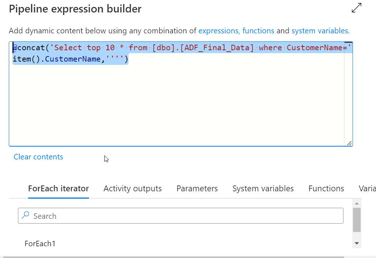Image resolution: width=376 pixels, height=258 pixels.
Task: Select the ForEach iterator tab
Action: click(59, 188)
